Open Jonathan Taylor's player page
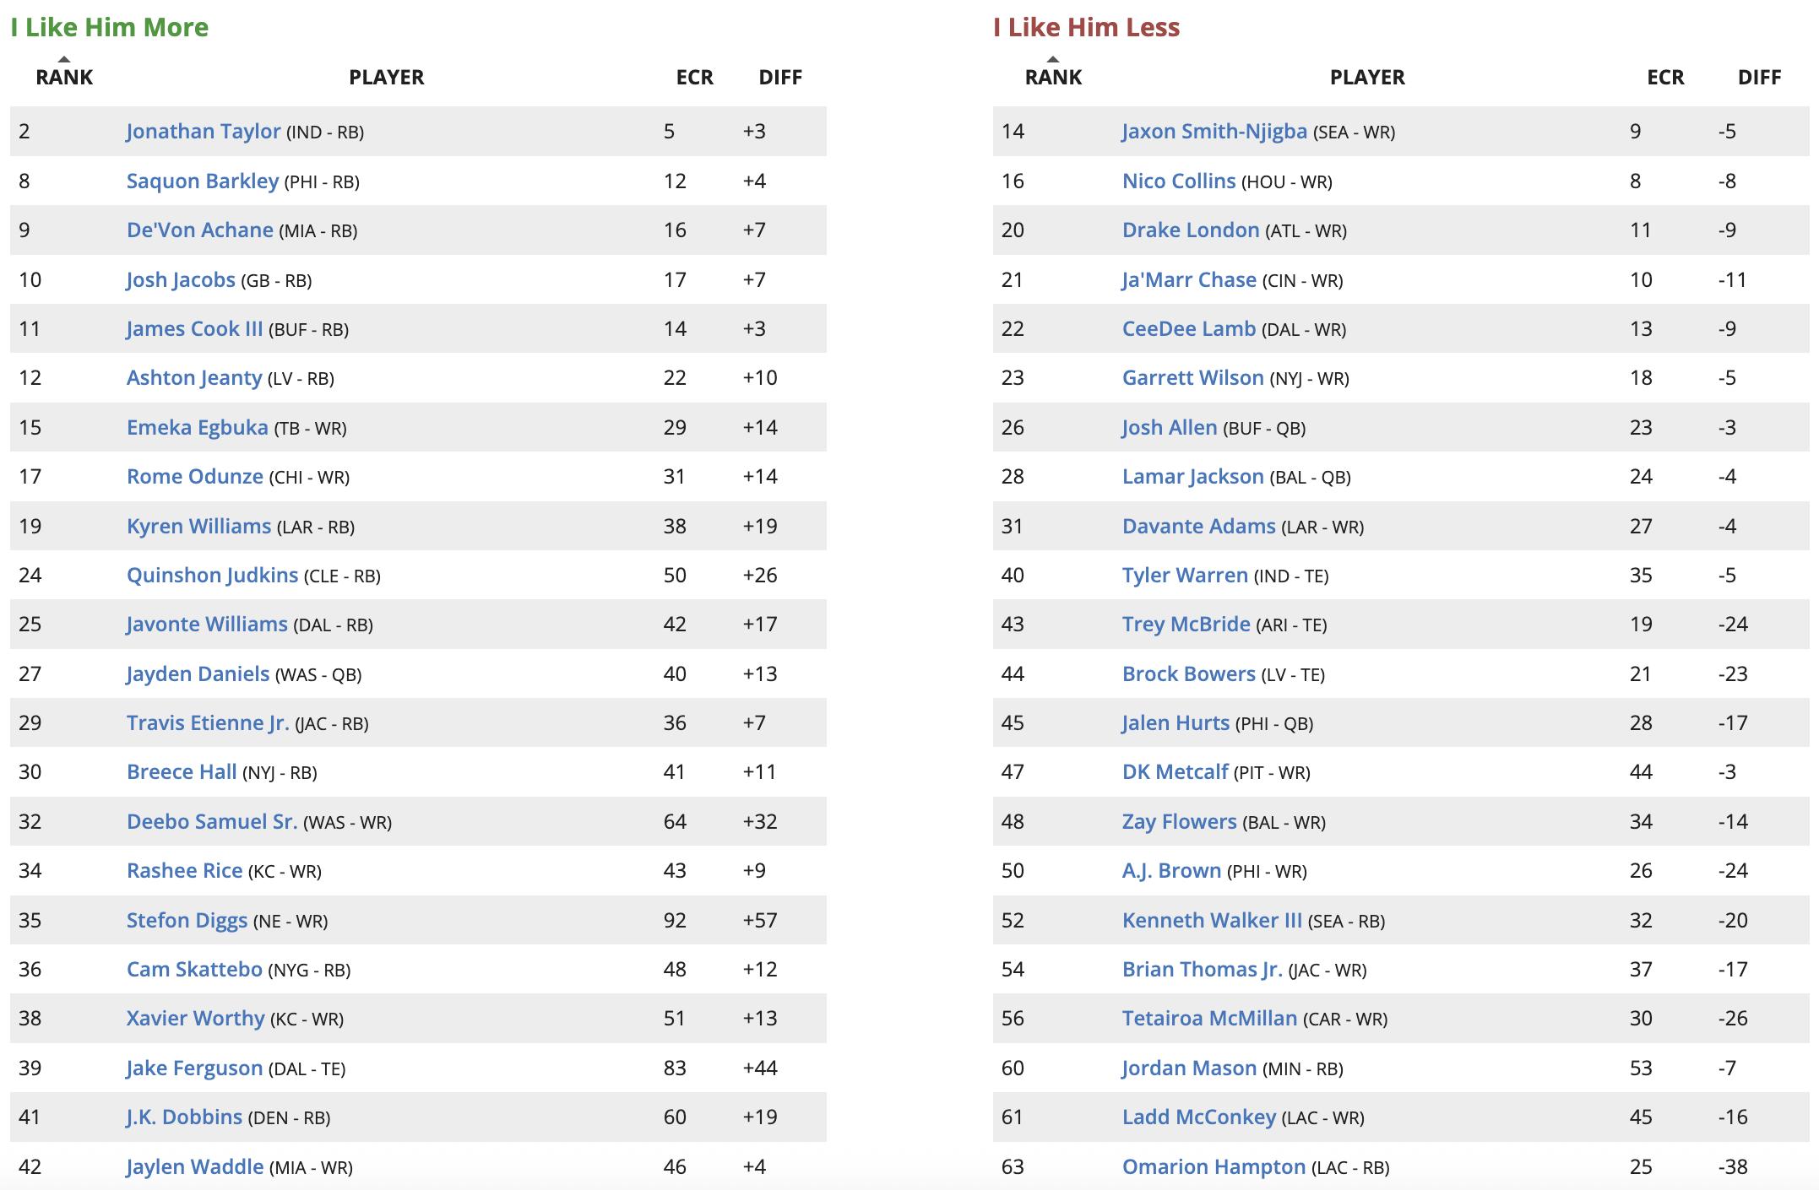This screenshot has width=1819, height=1190. pos(203,132)
